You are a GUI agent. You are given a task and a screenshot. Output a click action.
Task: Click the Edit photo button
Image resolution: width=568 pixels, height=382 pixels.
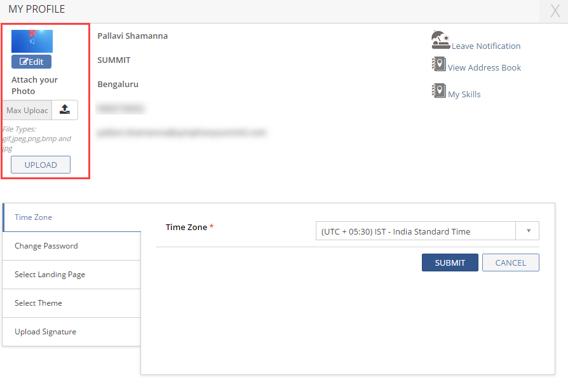tap(31, 62)
